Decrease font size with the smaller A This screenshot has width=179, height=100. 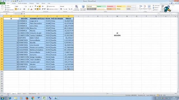click(x=32, y=6)
